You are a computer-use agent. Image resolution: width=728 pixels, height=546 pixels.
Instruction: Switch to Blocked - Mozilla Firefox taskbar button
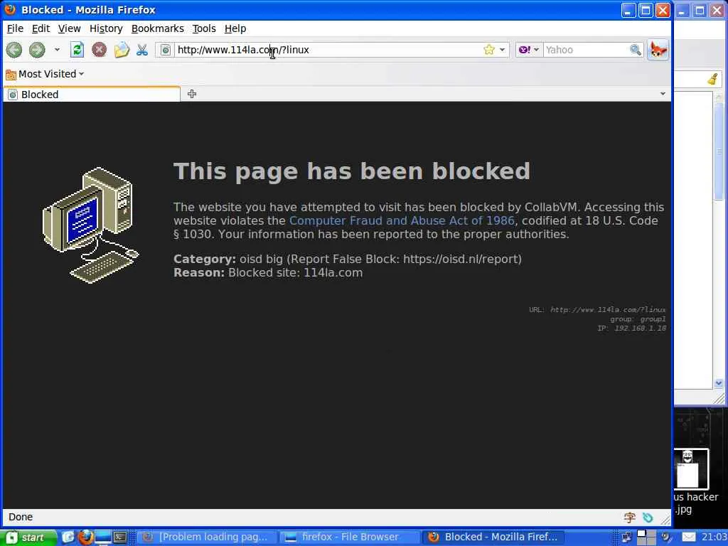[x=493, y=537]
